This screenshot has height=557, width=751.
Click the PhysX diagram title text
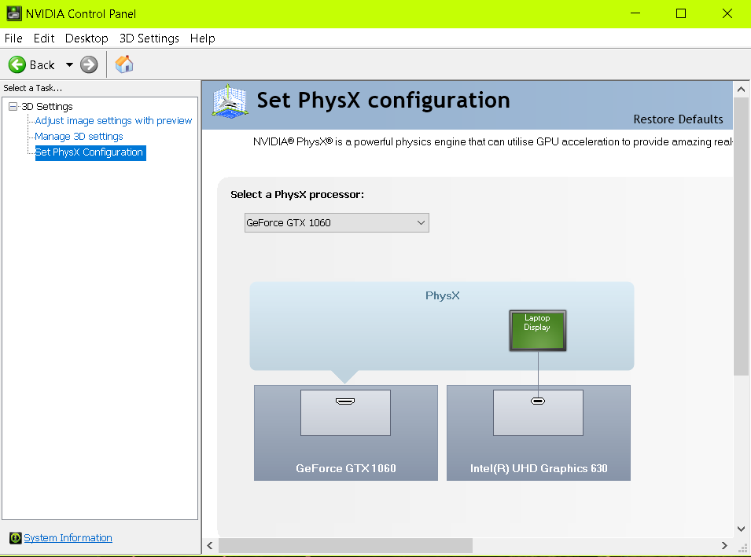(443, 295)
